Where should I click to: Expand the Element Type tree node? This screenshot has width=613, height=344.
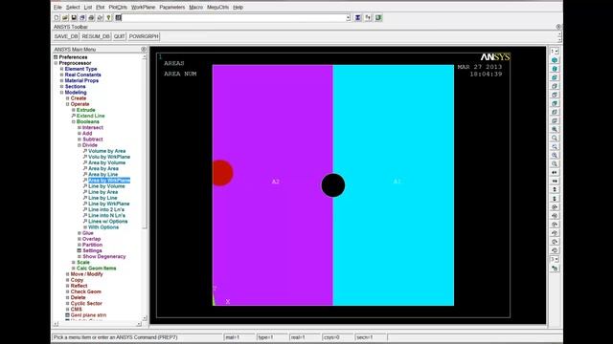[61, 69]
